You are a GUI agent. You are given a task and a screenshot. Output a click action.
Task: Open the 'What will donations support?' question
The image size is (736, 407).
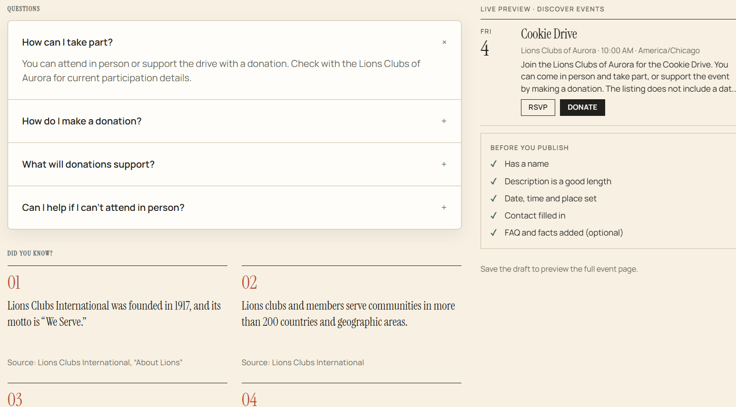235,164
